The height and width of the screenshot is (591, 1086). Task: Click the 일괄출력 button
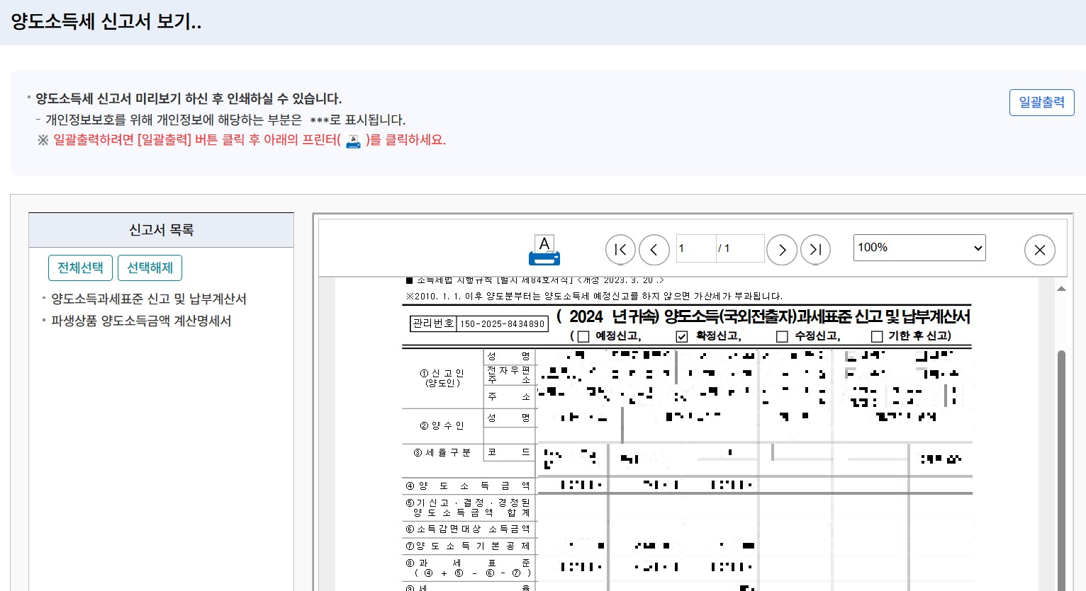tap(1041, 102)
